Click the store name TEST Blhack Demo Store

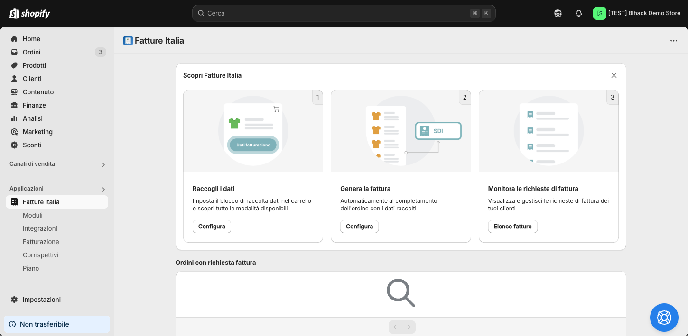tap(644, 13)
